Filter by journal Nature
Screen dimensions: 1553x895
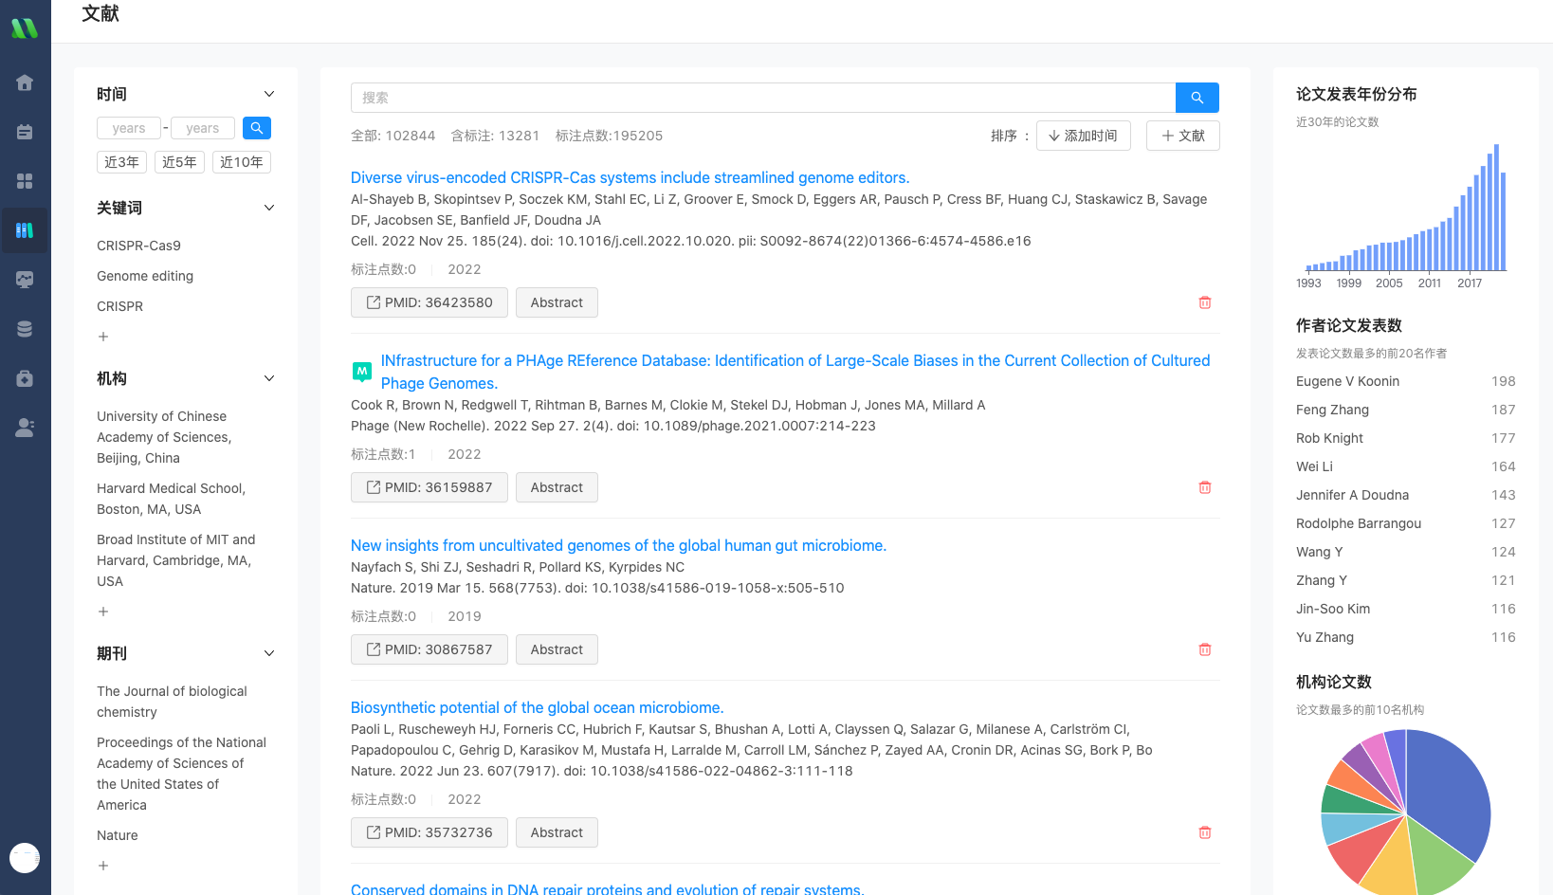(118, 835)
